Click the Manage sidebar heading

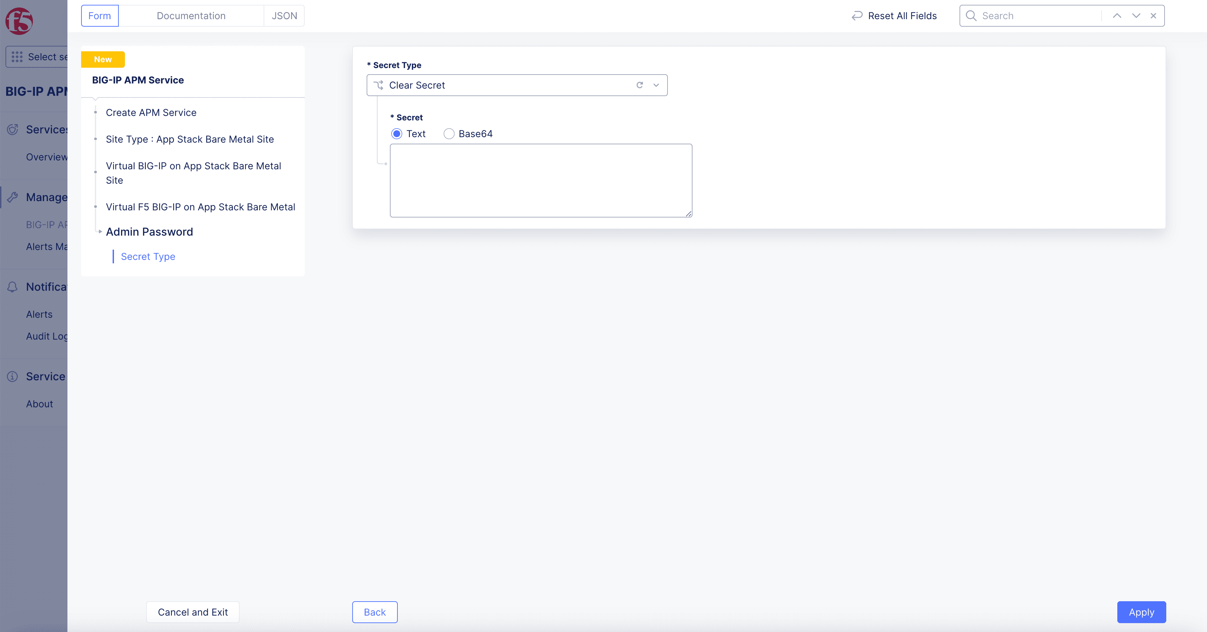click(x=47, y=198)
